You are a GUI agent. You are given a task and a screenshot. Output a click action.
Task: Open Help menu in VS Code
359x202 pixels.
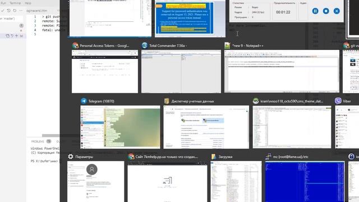point(27,3)
